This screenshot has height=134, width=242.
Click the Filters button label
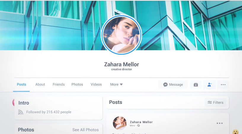[218, 102]
